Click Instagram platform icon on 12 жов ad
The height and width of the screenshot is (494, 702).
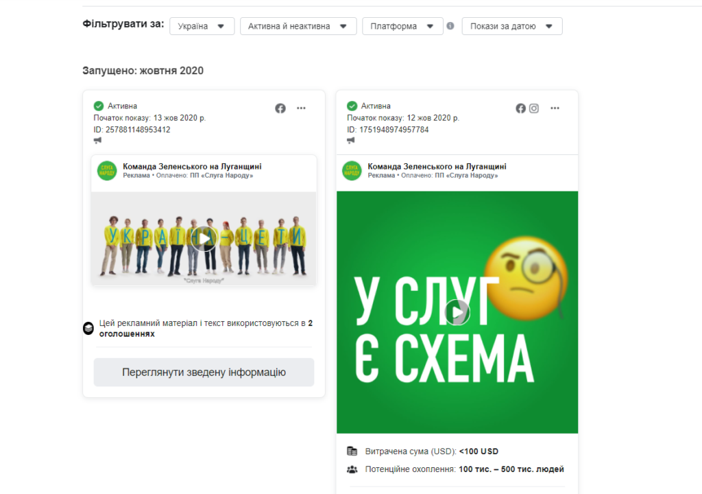pos(533,108)
